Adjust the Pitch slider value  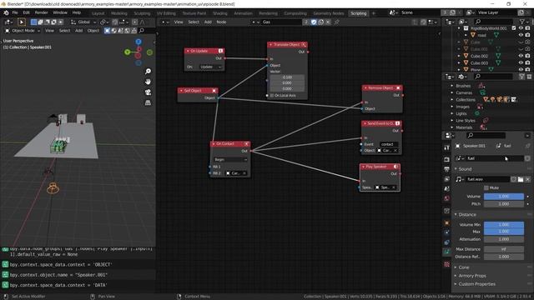pyautogui.click(x=504, y=203)
